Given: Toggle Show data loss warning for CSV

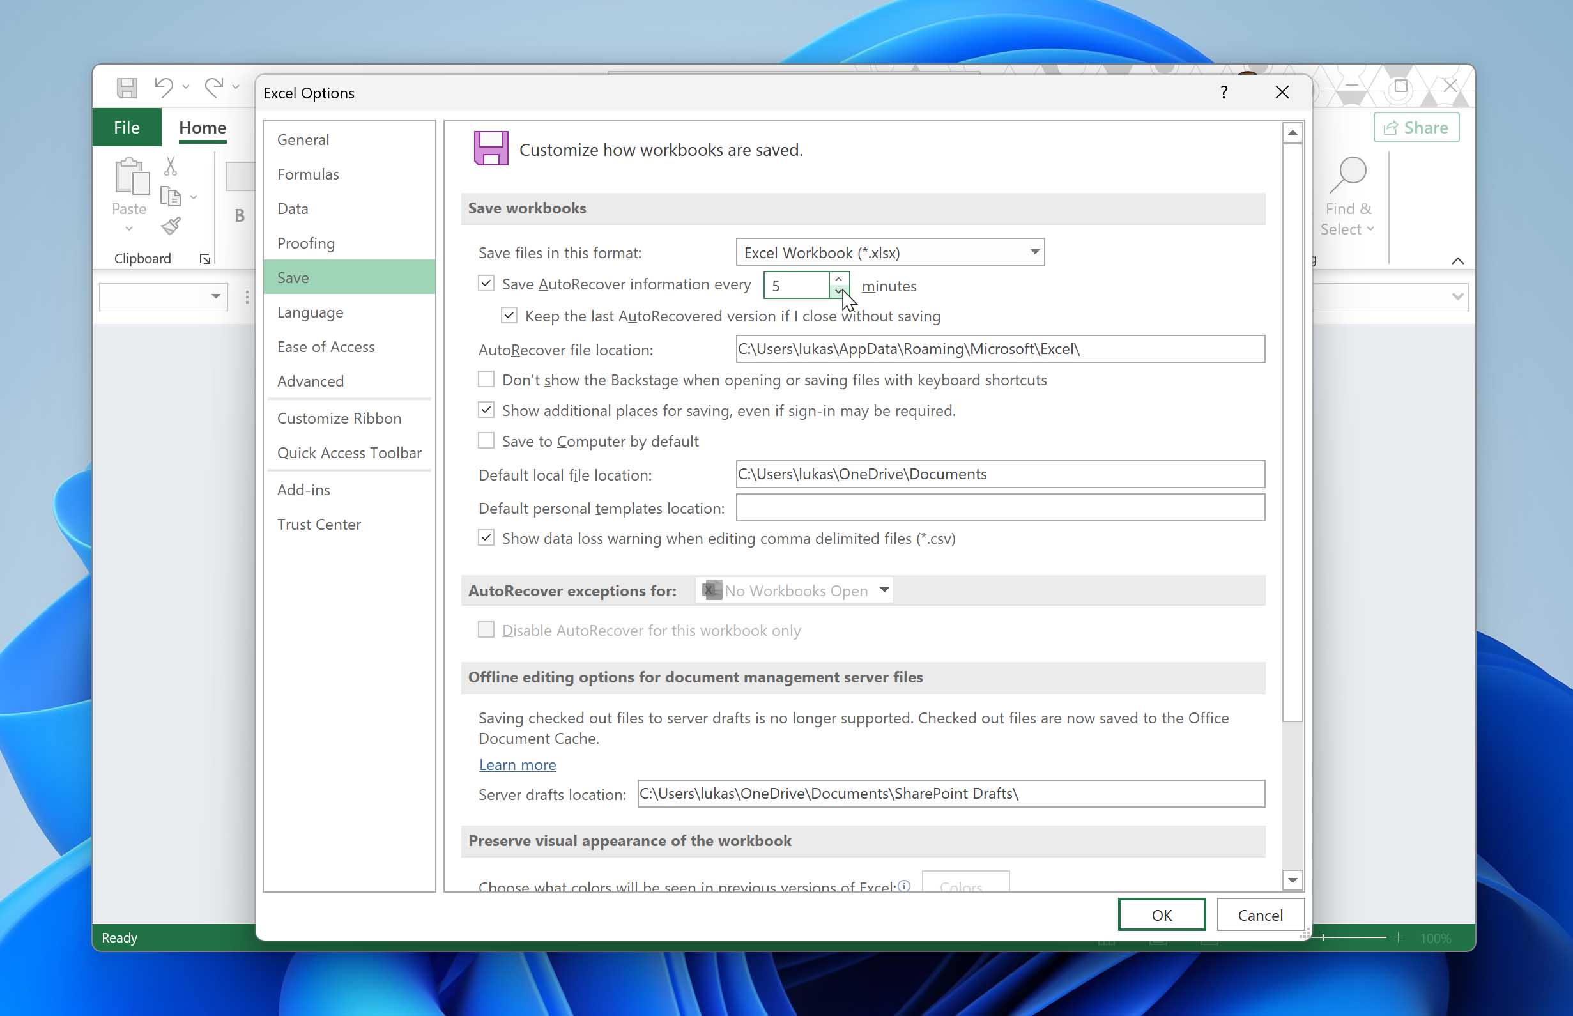Looking at the screenshot, I should click(486, 537).
